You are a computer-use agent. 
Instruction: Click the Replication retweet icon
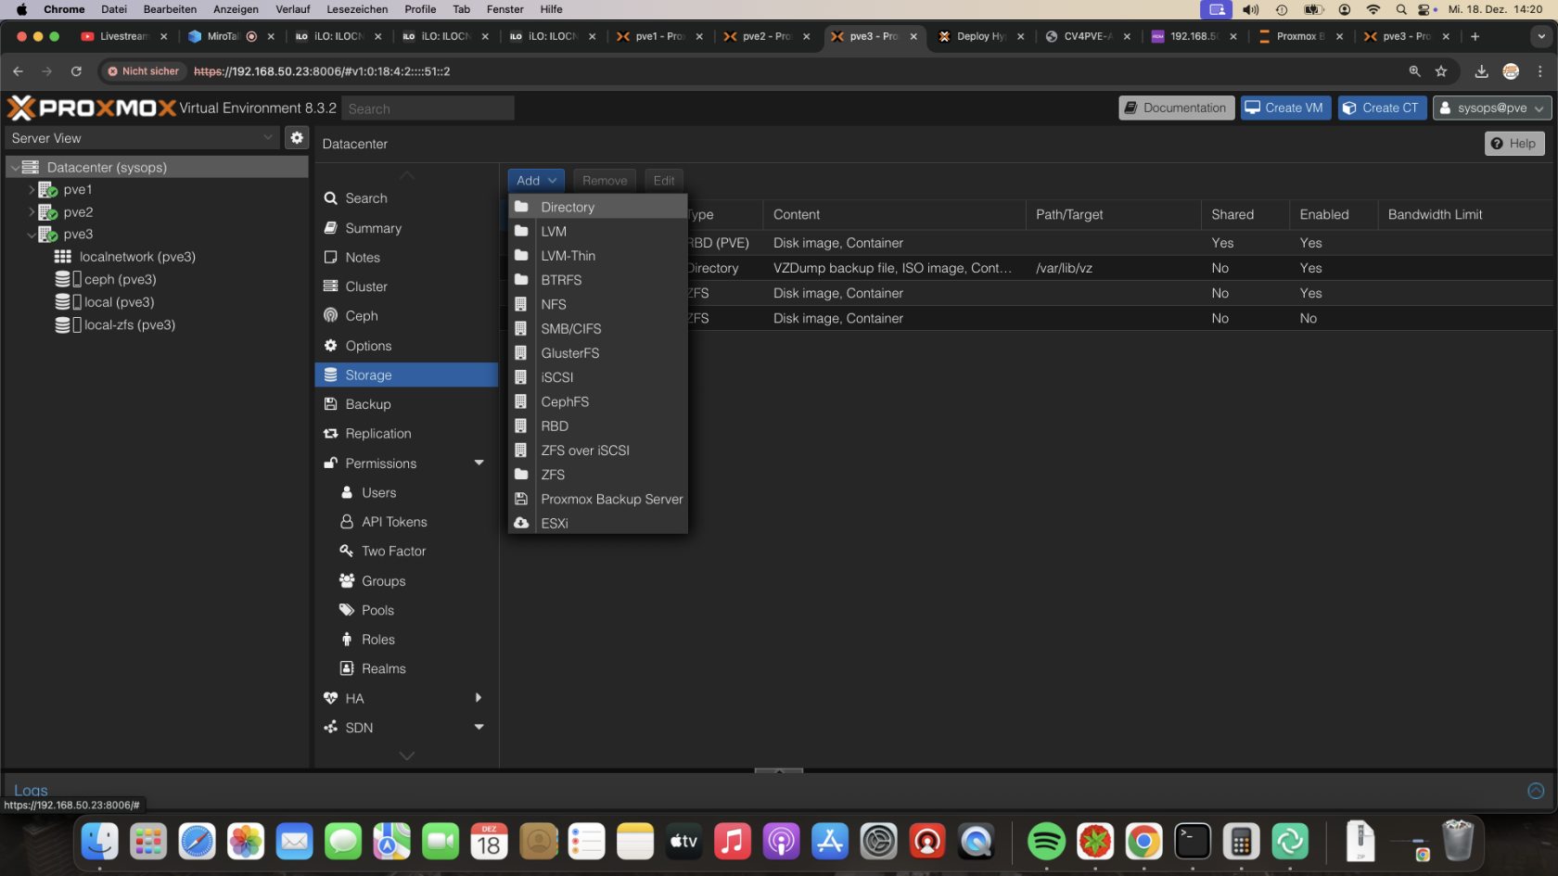pyautogui.click(x=330, y=433)
